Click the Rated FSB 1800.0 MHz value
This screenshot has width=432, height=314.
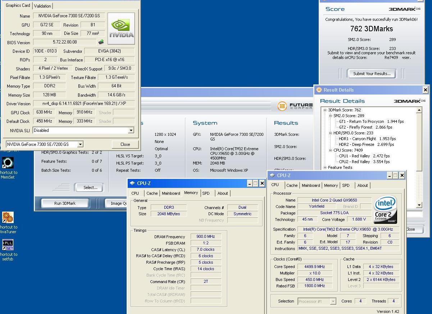[x=315, y=286]
